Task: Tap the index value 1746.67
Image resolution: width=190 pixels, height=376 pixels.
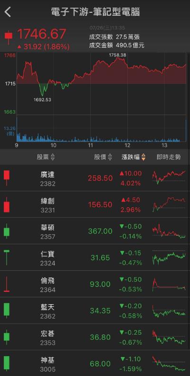Action: pos(42,34)
